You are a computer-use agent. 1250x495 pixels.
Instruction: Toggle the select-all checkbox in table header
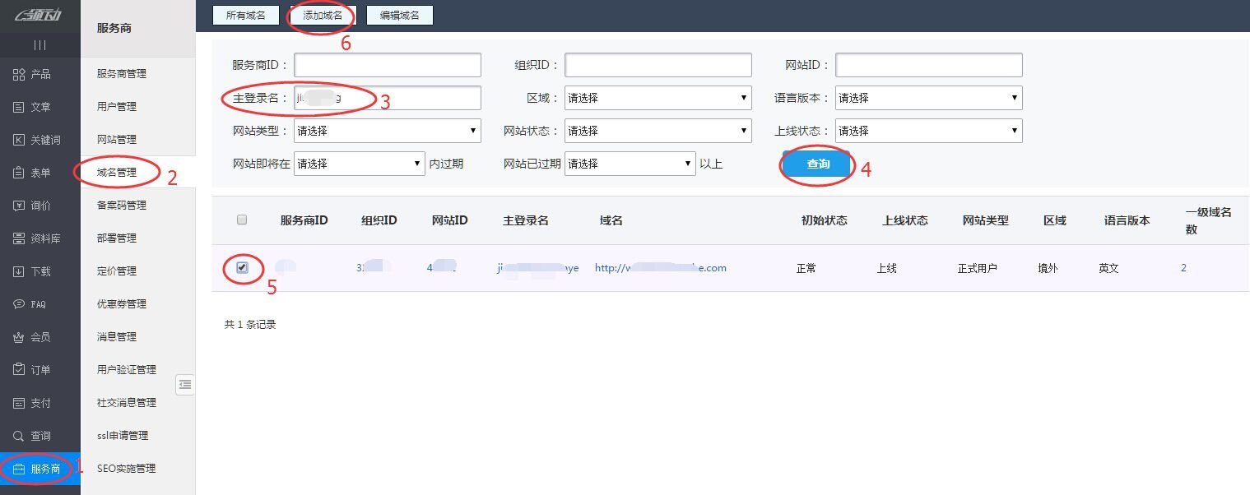pos(242,220)
